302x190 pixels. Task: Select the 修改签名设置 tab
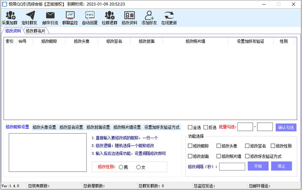pyautogui.click(x=71, y=127)
